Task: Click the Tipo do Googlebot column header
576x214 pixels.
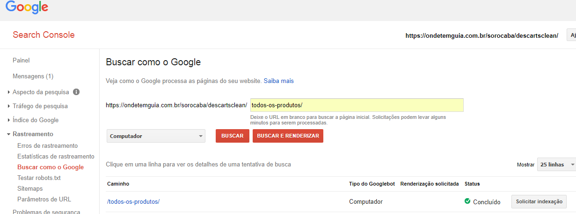Action: [x=372, y=184]
